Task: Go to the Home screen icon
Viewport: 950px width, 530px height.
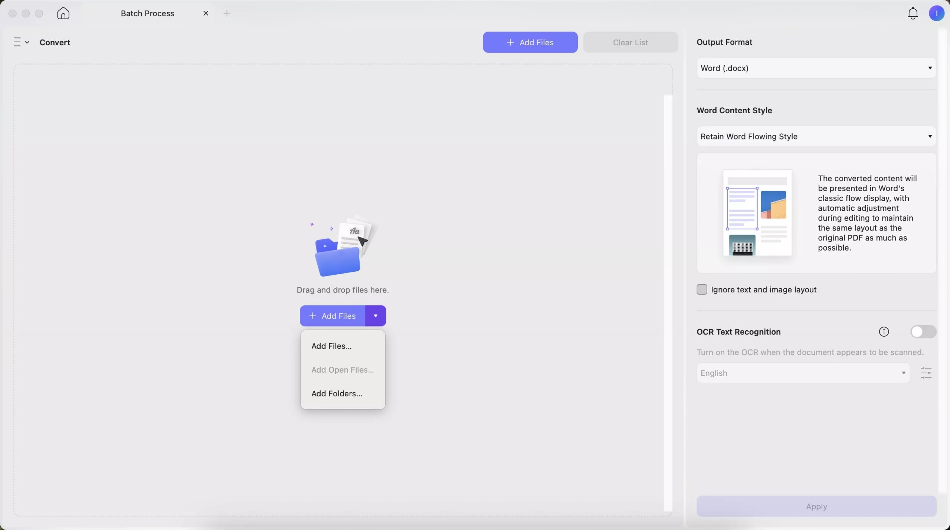Action: click(x=63, y=13)
